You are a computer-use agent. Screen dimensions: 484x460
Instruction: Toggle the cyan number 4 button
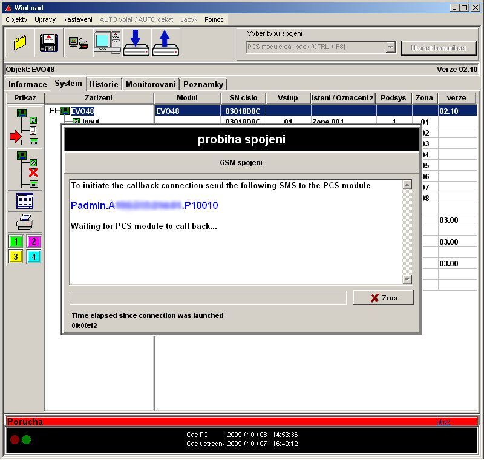pyautogui.click(x=34, y=257)
